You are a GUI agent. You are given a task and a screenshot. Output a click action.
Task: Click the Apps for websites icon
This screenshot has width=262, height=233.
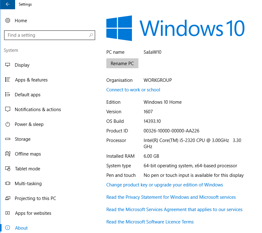coord(8,213)
